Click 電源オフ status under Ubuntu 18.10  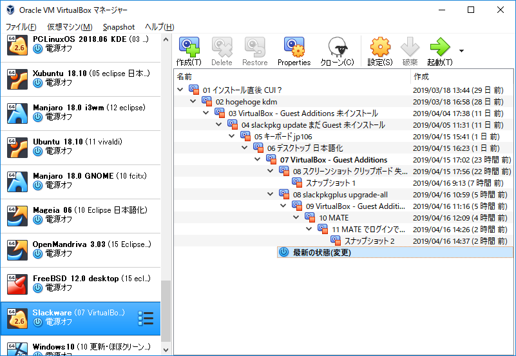point(58,151)
